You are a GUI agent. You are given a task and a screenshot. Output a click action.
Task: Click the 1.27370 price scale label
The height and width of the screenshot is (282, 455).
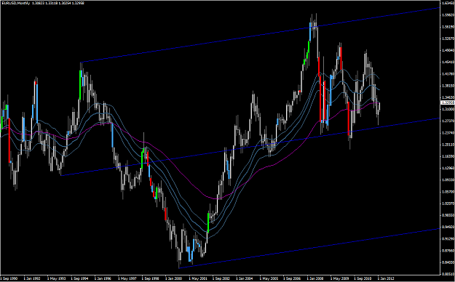pyautogui.click(x=448, y=121)
